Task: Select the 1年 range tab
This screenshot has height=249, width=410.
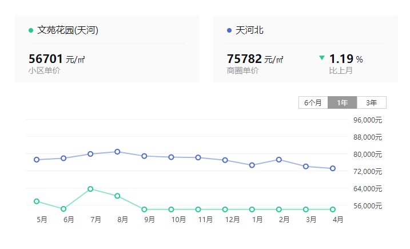Action: tap(343, 102)
